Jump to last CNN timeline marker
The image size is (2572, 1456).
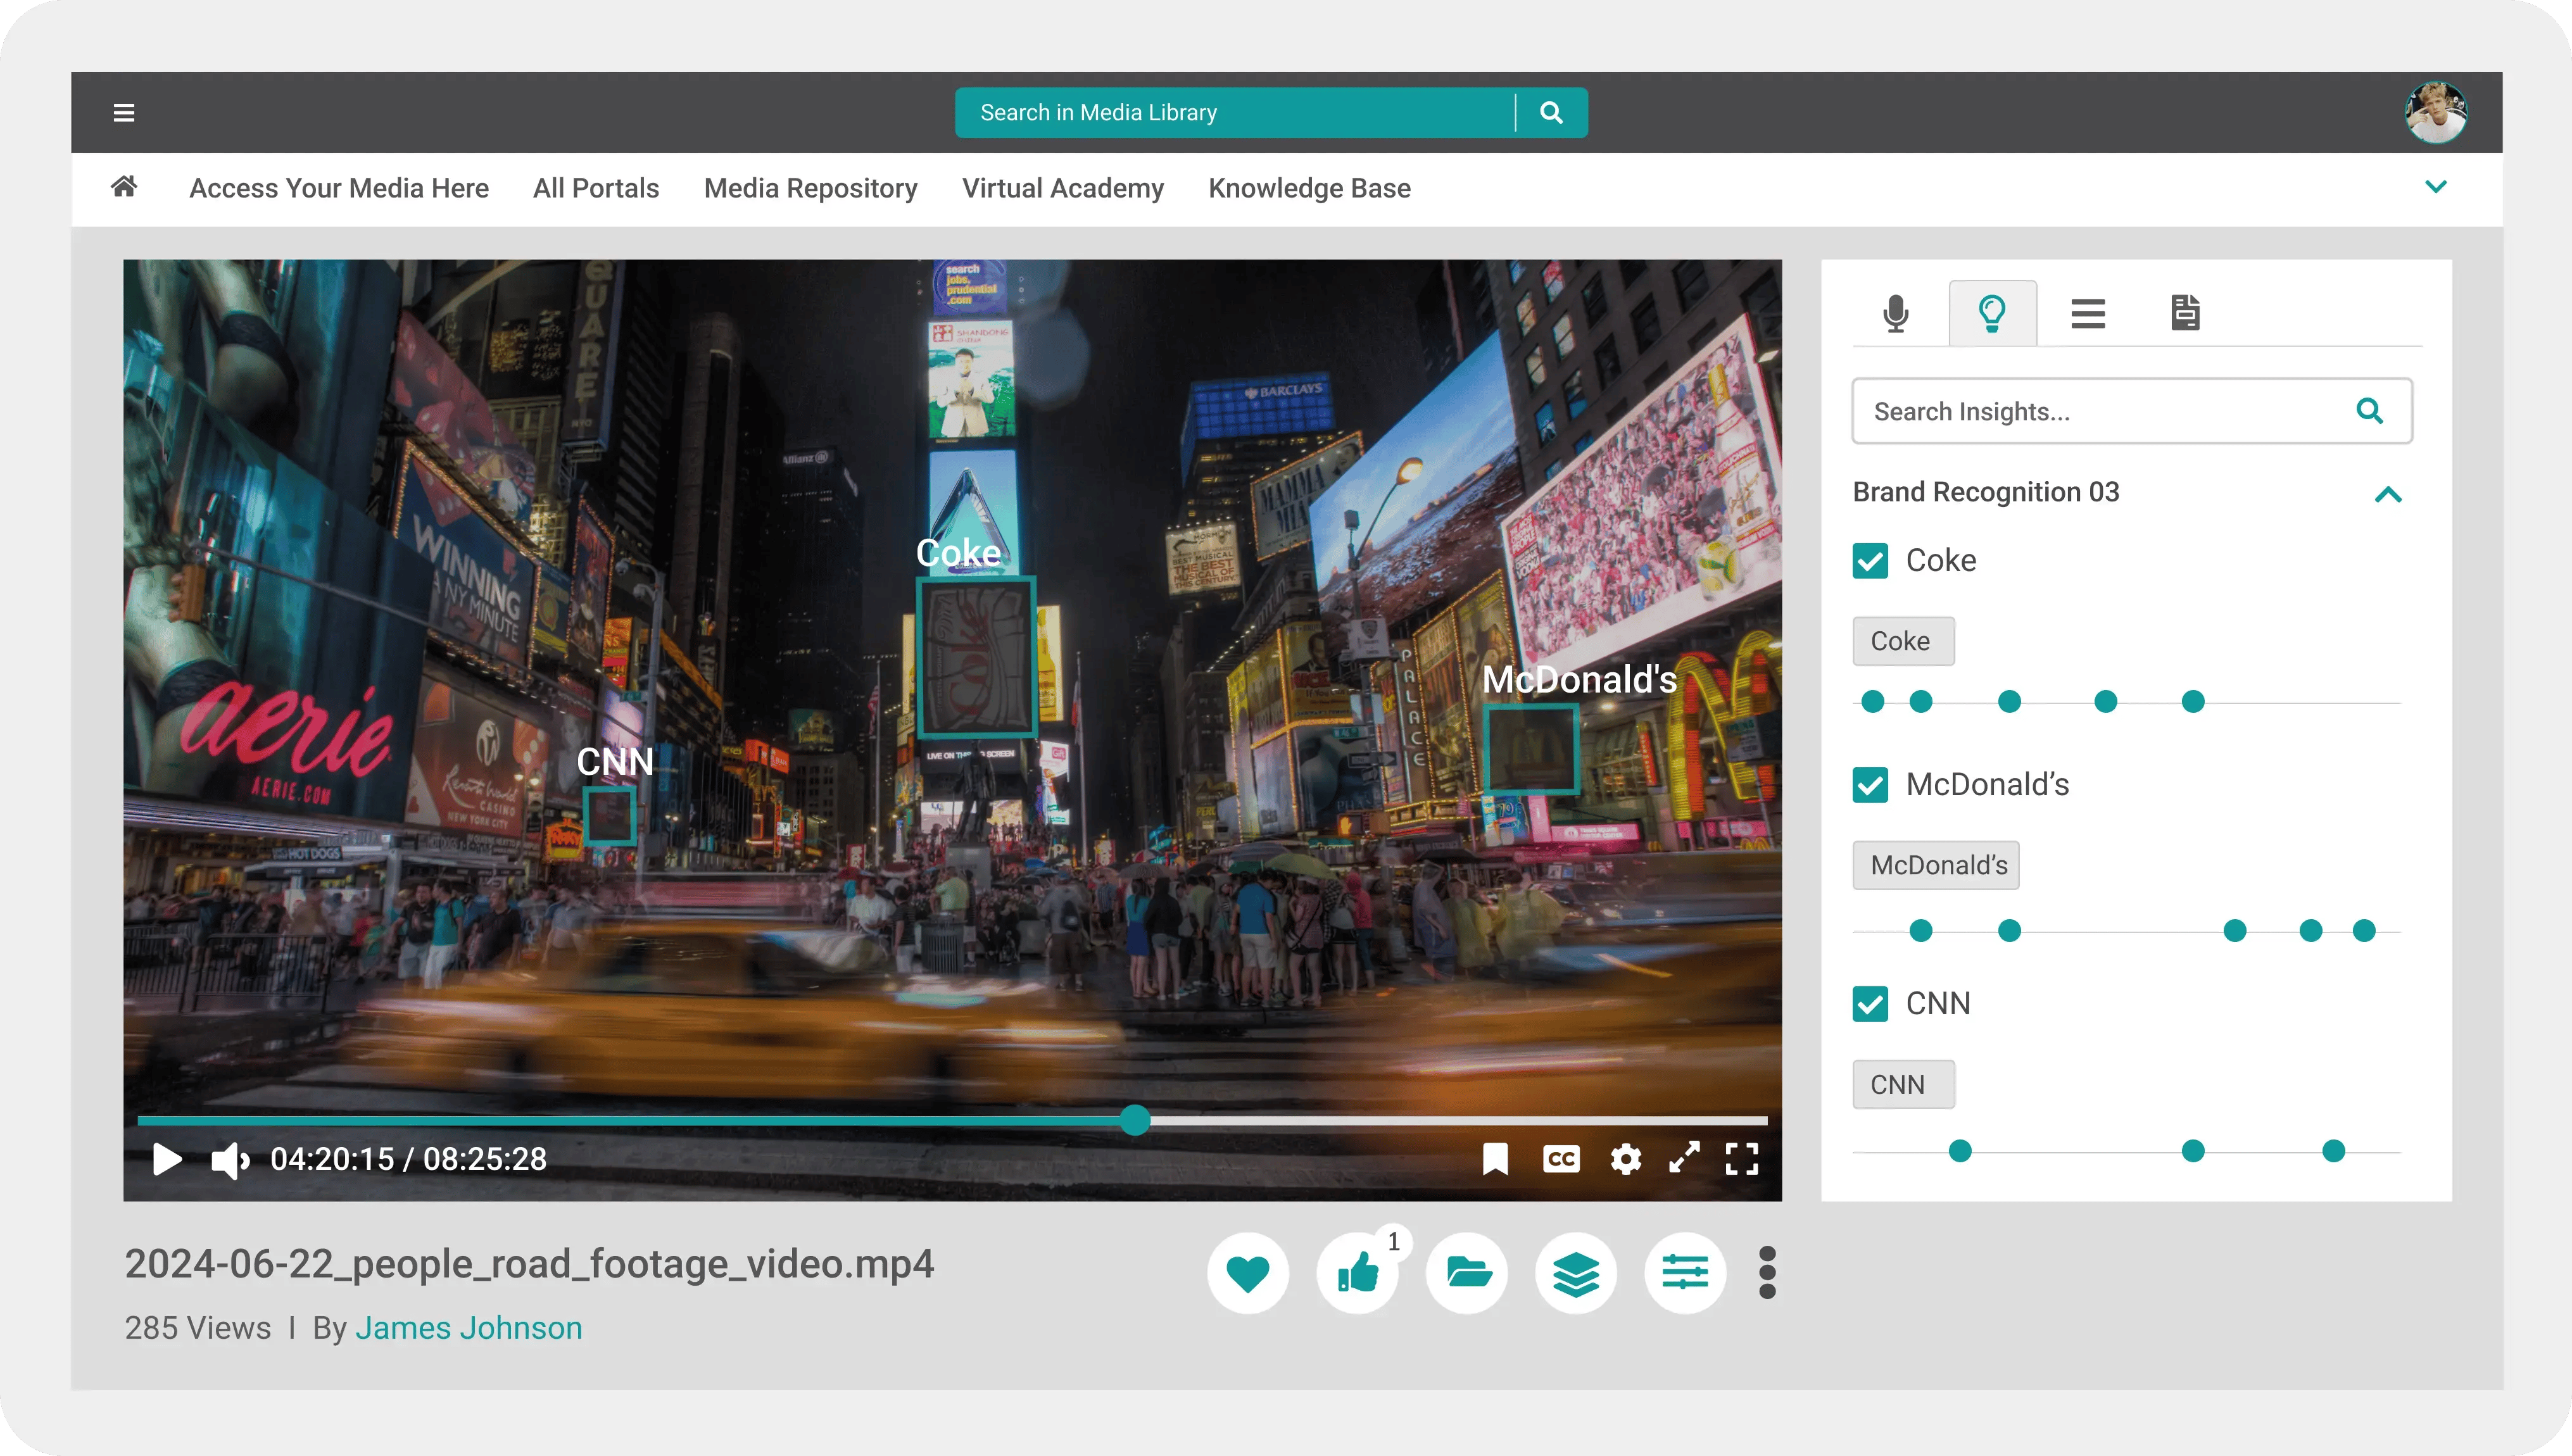2333,1151
